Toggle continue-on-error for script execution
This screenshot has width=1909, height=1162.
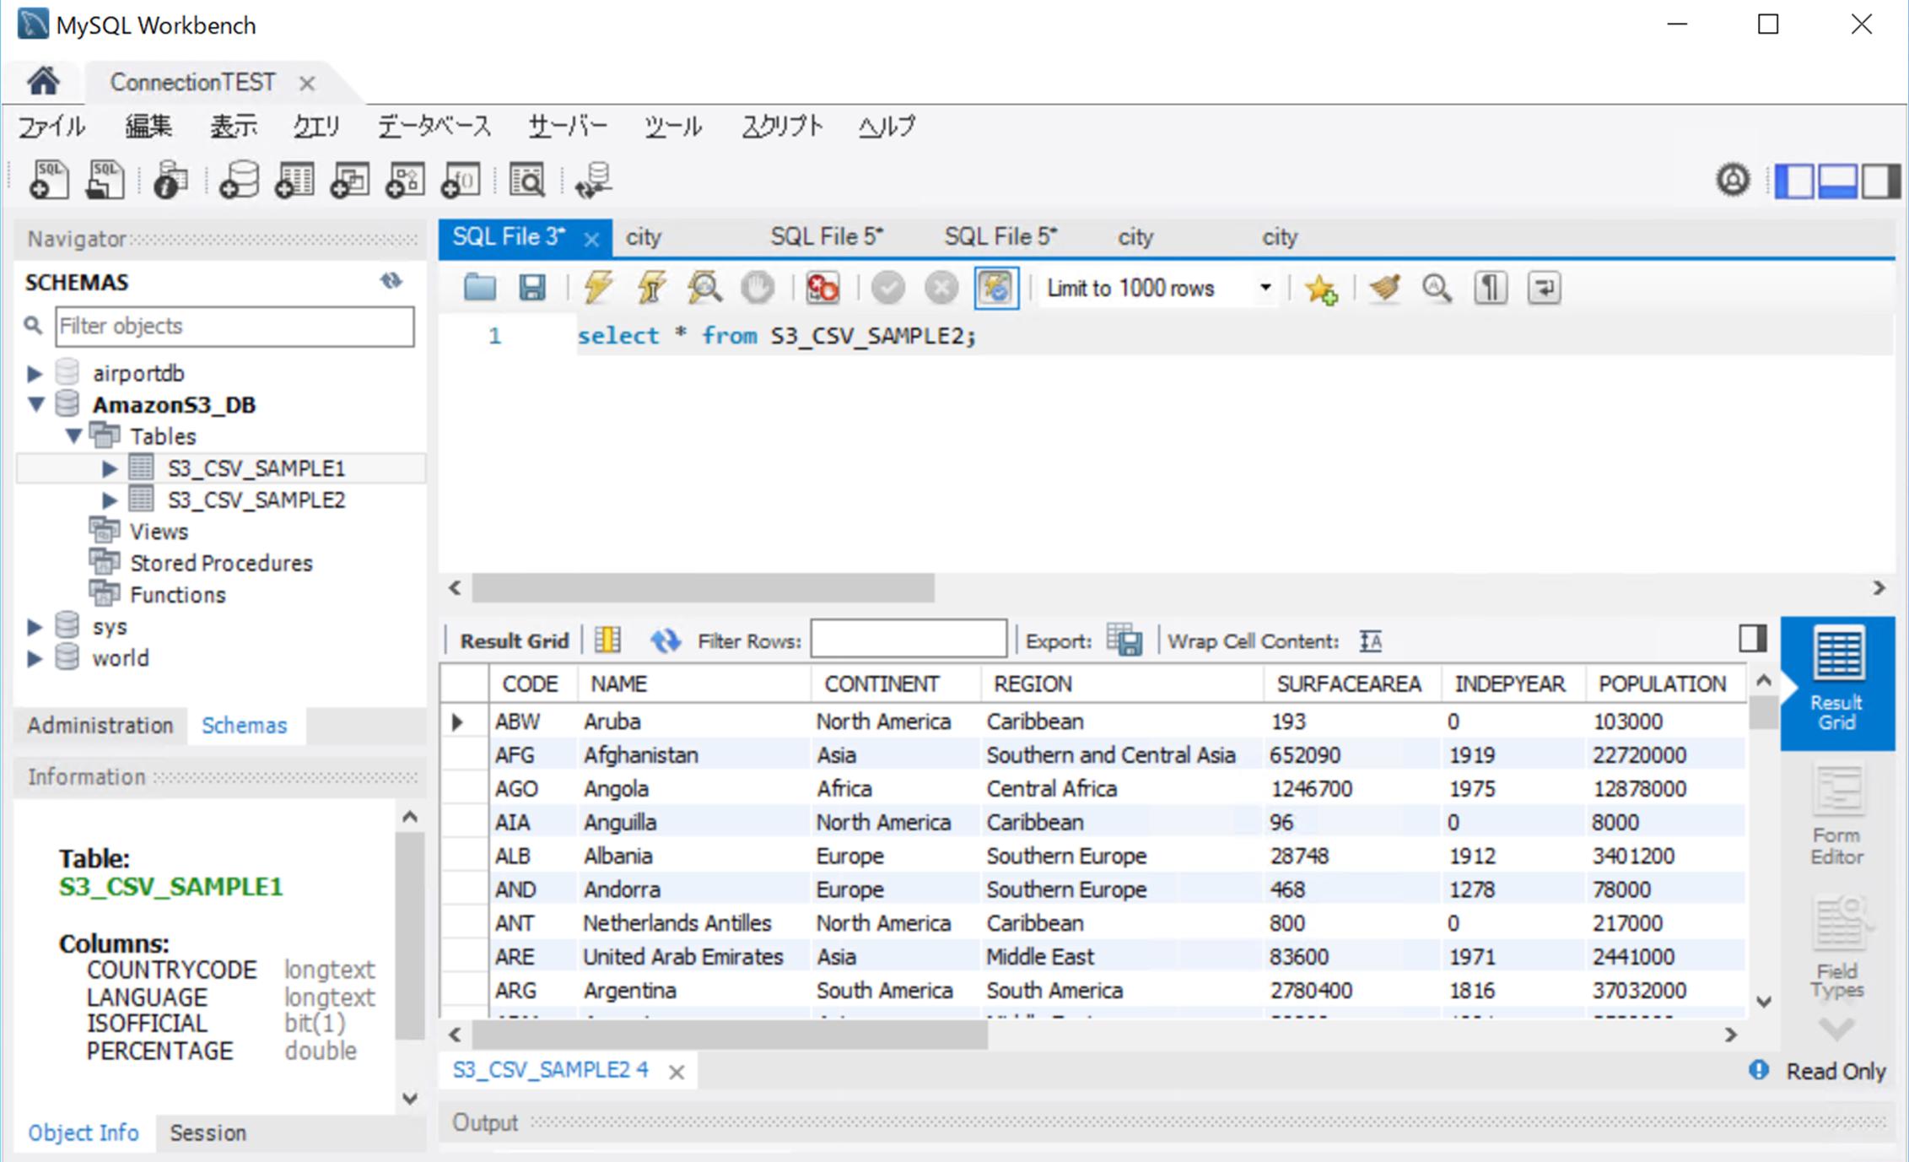tap(822, 288)
